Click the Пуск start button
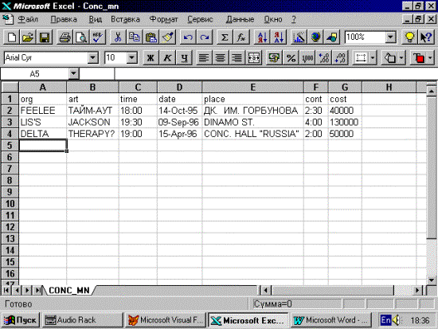Viewport: 438px width, 329px height. 21,319
